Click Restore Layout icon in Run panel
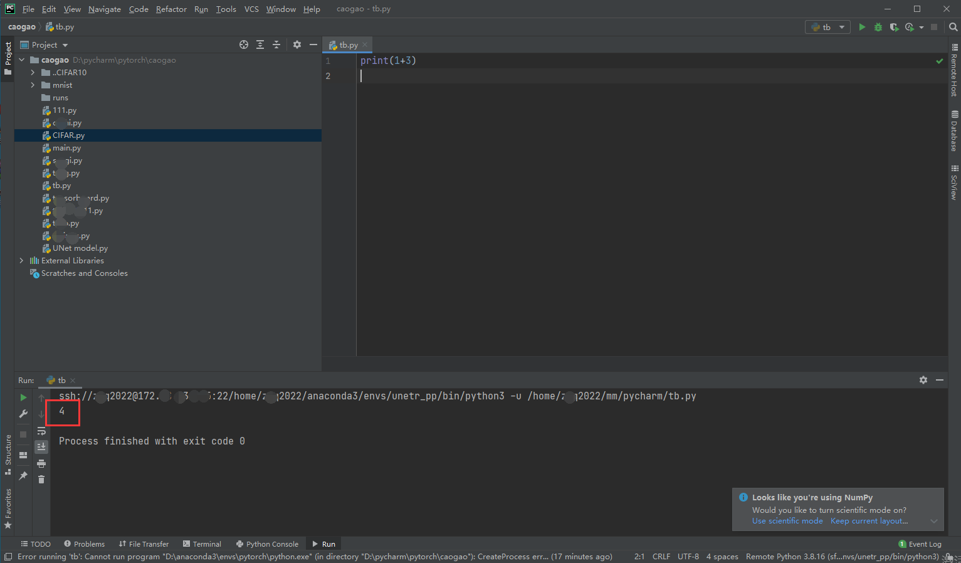Screen dimensions: 961x563 pos(23,455)
